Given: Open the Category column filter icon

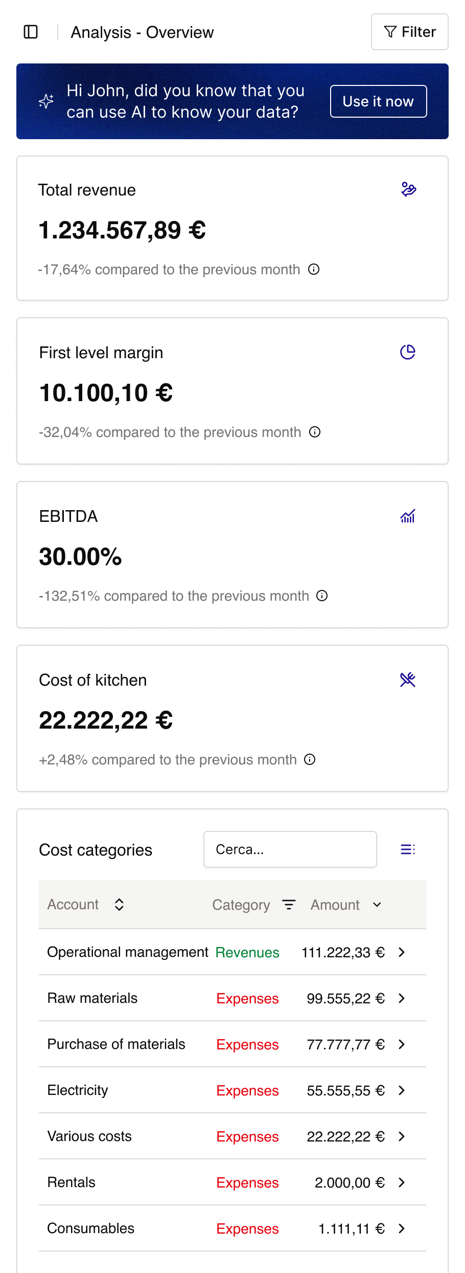Looking at the screenshot, I should point(289,905).
